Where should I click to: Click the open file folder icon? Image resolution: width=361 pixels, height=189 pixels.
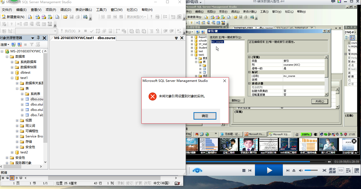[x=65, y=17]
